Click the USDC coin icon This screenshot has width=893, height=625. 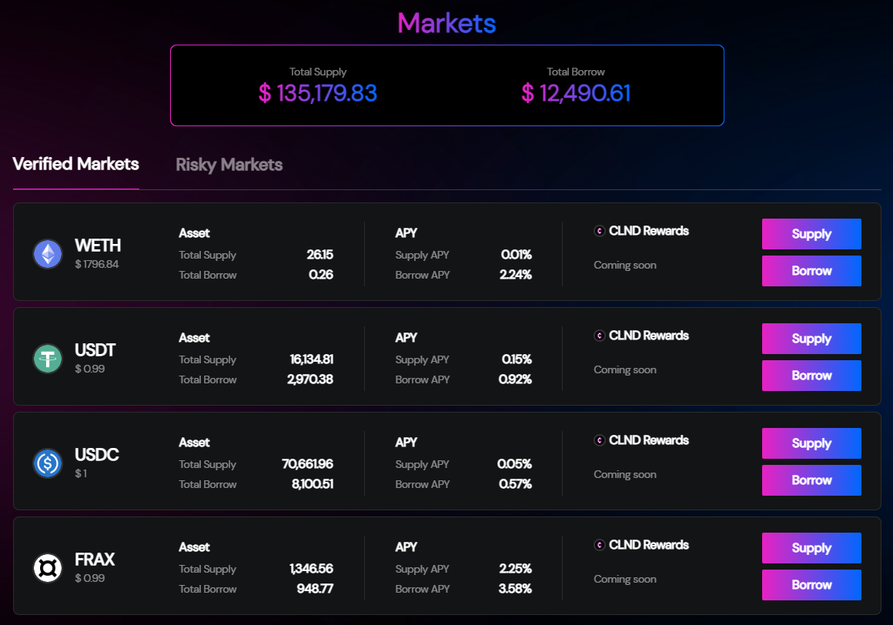coord(48,463)
